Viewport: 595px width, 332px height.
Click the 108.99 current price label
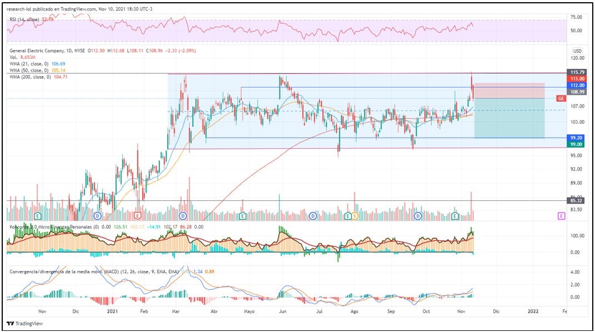coord(576,92)
